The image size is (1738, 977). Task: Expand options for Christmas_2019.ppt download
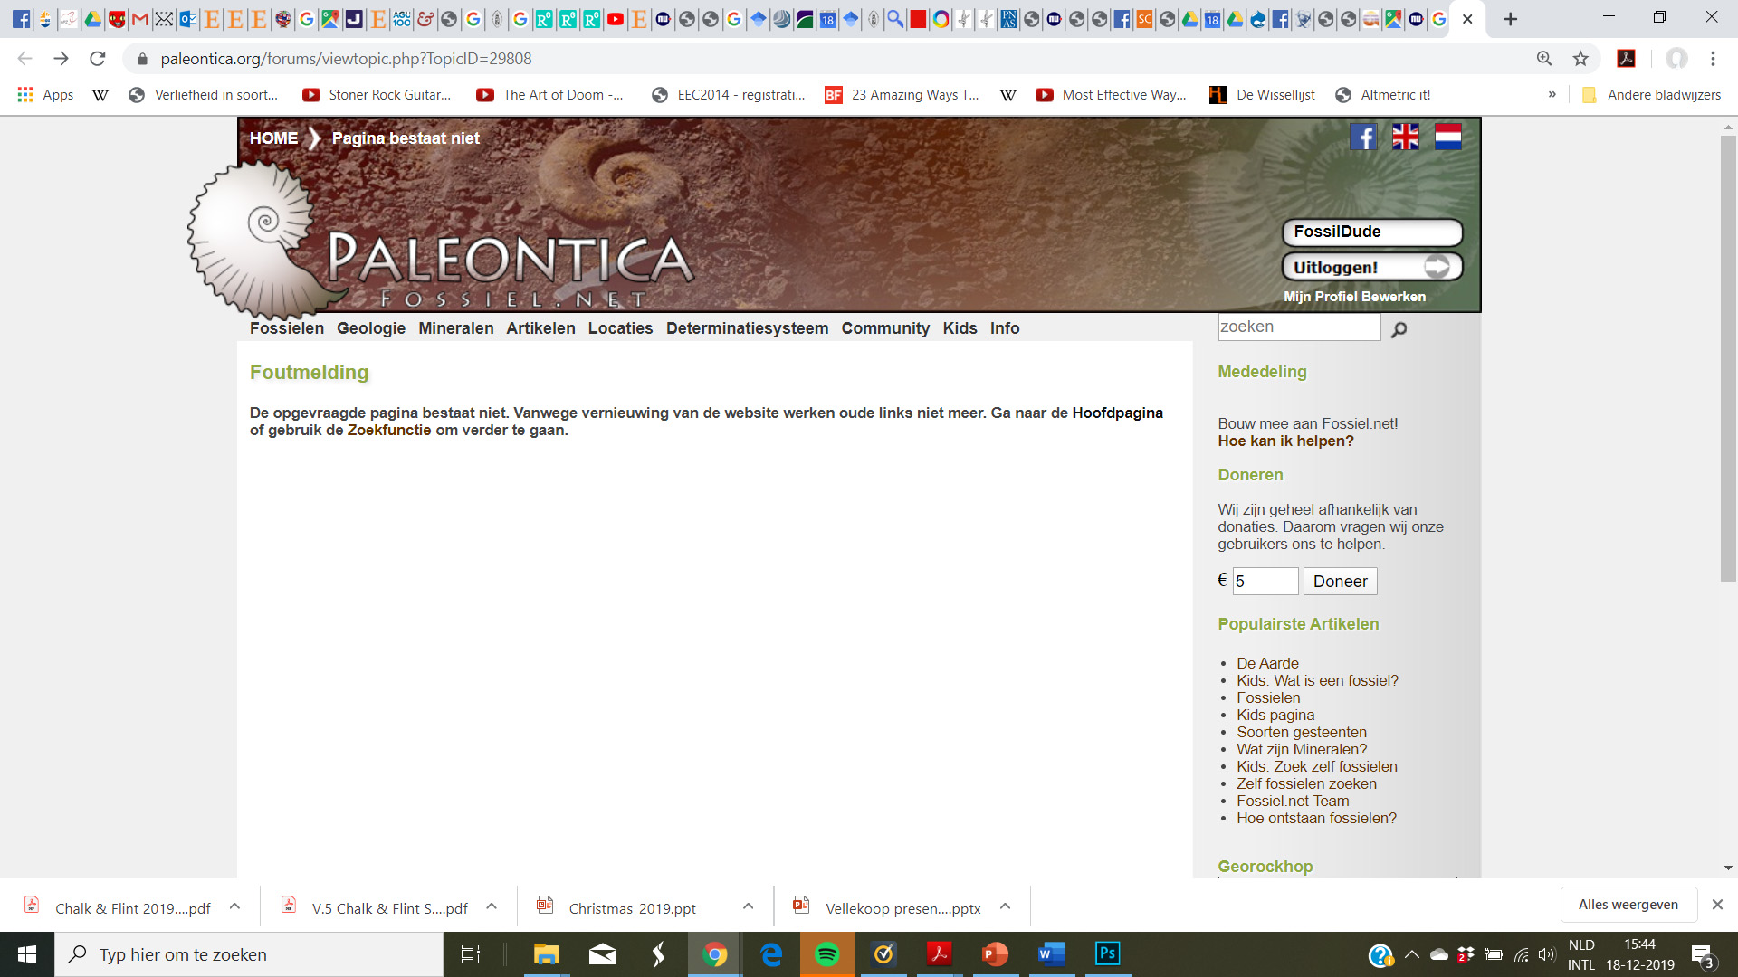748,906
